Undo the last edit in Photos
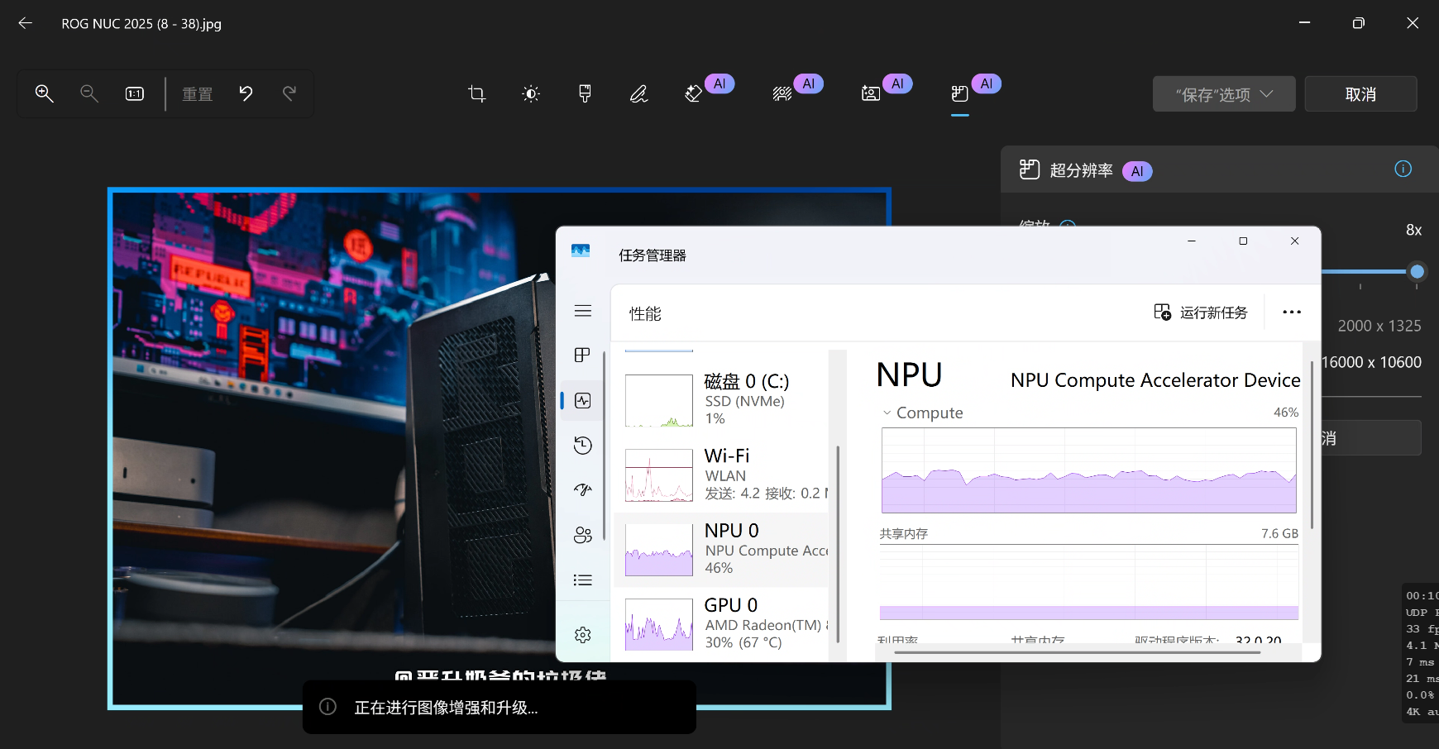The width and height of the screenshot is (1439, 749). [246, 93]
